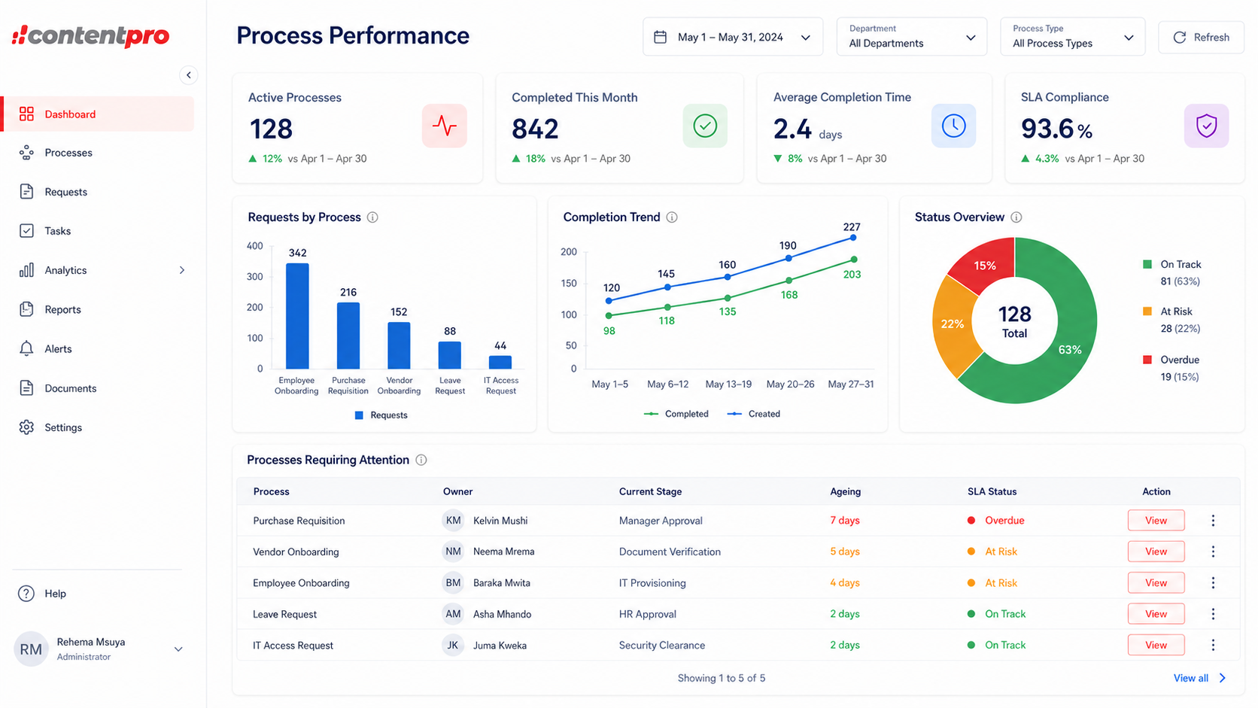Viewport: 1258px width, 708px height.
Task: Collapse the sidebar with the arrow button
Action: pos(189,74)
